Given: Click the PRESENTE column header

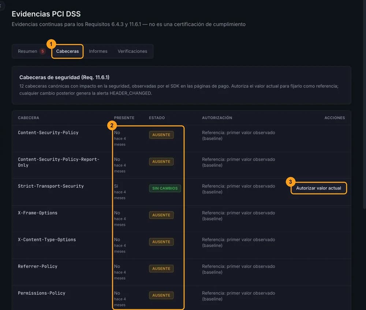Looking at the screenshot, I should [x=124, y=118].
